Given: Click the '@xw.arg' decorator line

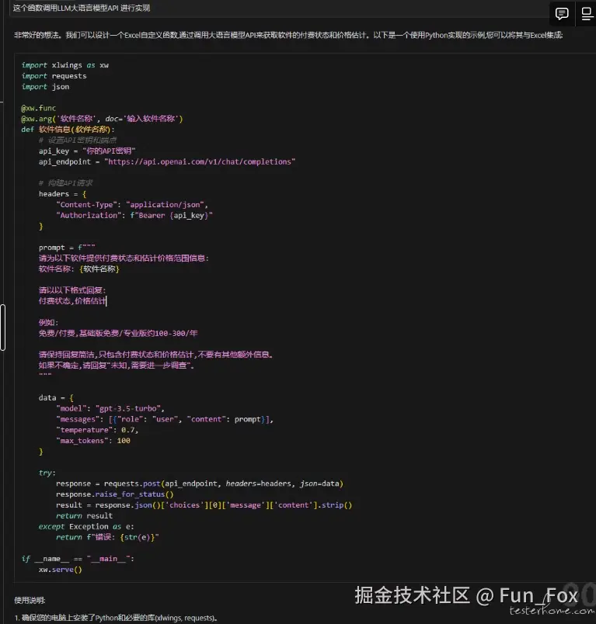Looking at the screenshot, I should tap(102, 119).
